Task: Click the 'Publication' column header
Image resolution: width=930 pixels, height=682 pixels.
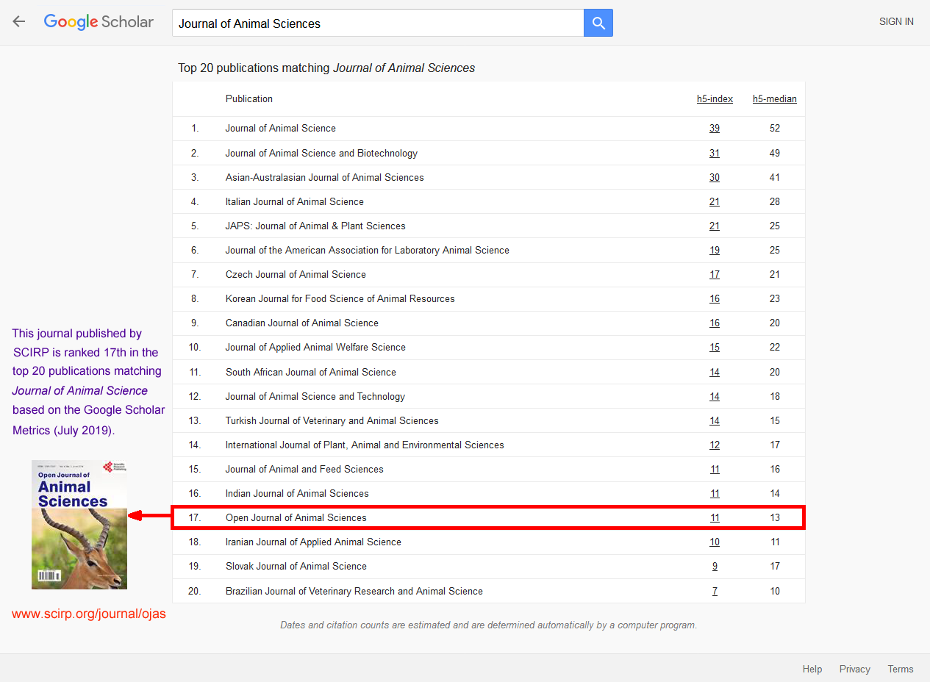Action: tap(249, 99)
